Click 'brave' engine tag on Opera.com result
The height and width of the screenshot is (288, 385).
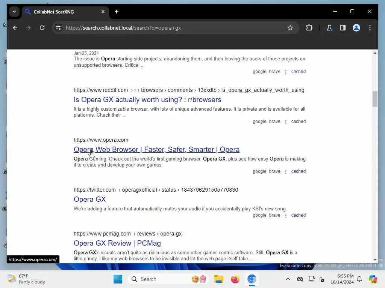pyautogui.click(x=274, y=171)
